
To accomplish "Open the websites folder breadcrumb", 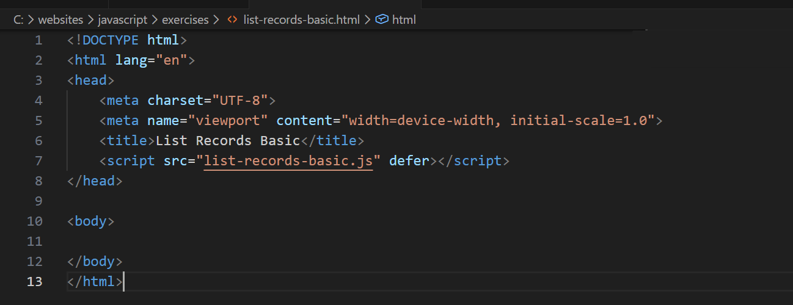I will 60,20.
